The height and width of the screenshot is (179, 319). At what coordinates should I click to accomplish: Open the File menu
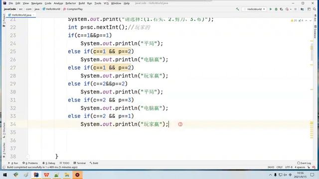(x=11, y=3)
